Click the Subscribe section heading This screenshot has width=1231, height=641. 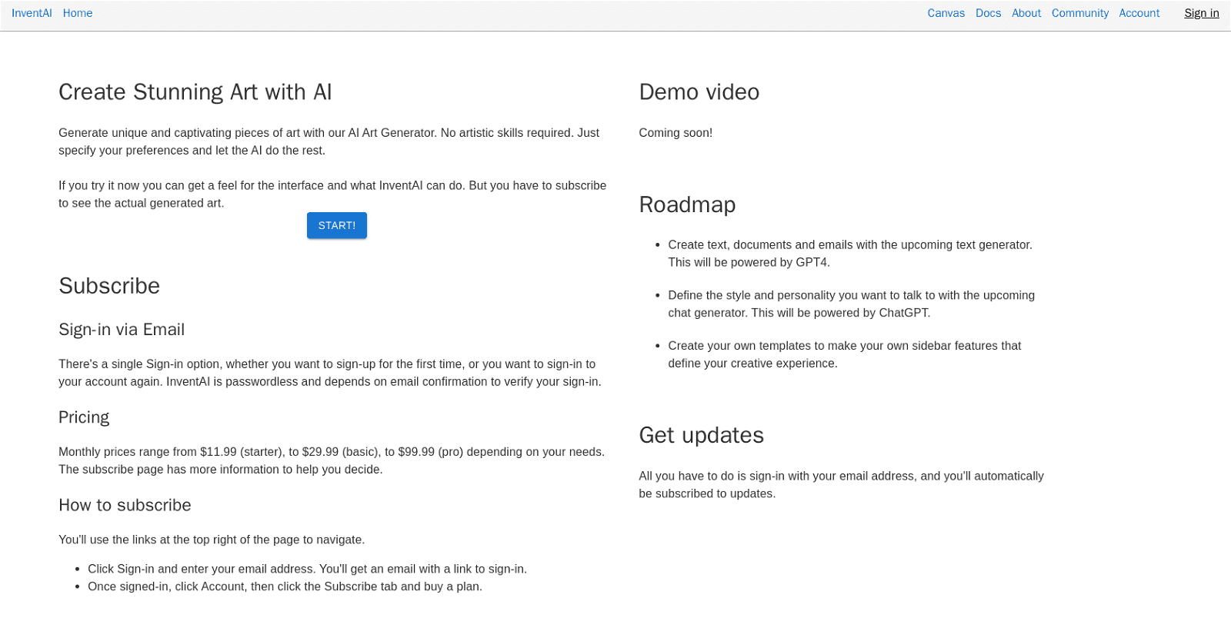click(109, 286)
